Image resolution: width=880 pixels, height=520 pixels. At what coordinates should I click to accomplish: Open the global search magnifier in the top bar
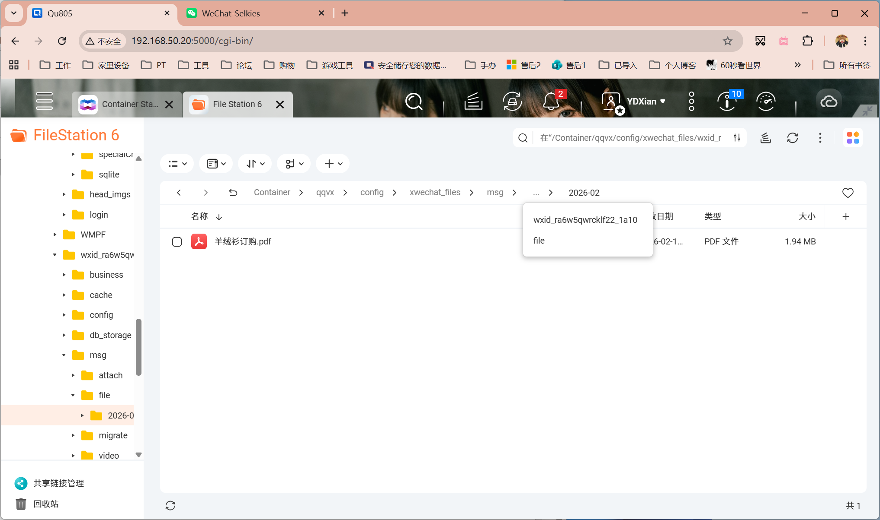(414, 101)
